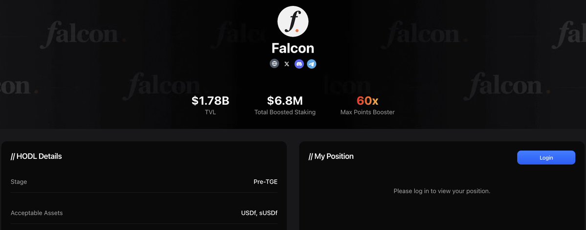
Task: Click the $6.8M staking value
Action: pyautogui.click(x=285, y=101)
